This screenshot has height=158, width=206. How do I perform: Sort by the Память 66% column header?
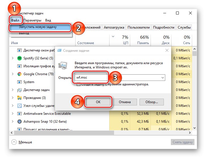pyautogui.click(x=140, y=40)
